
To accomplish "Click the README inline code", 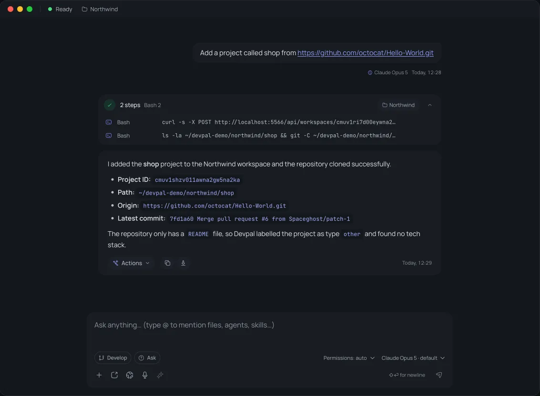I will coord(198,234).
